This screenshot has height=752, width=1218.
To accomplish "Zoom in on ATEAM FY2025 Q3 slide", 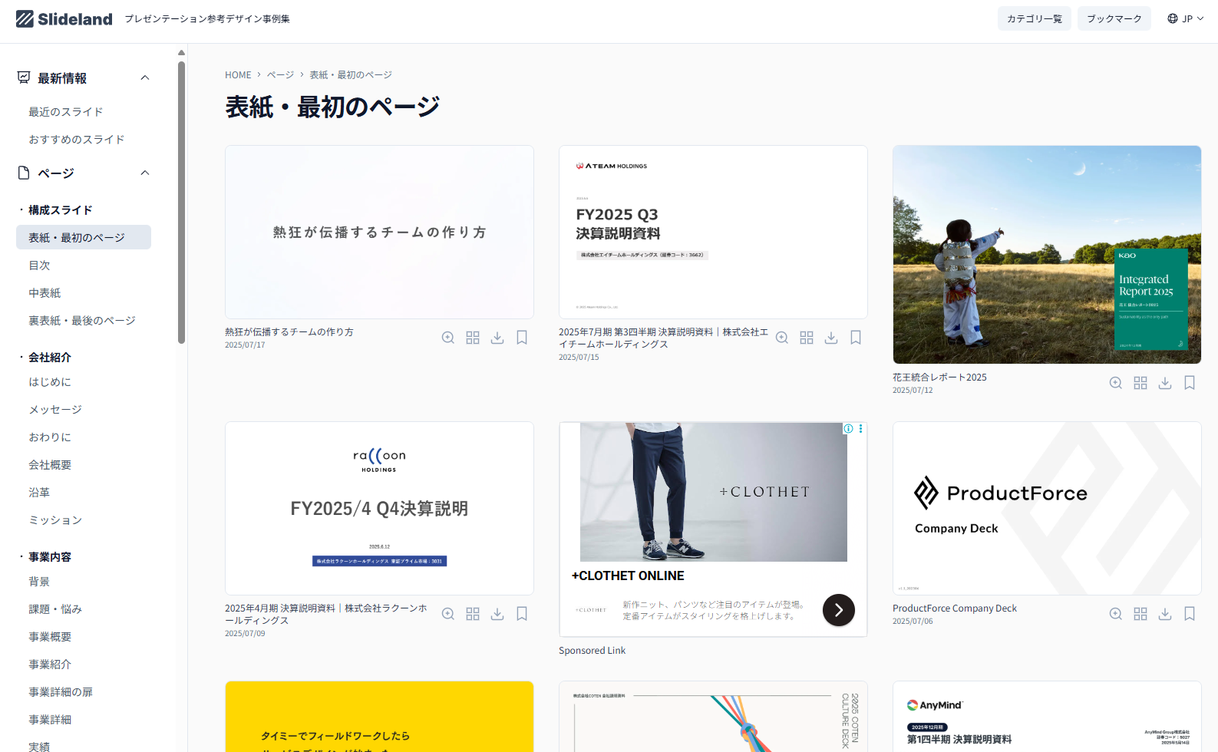I will pos(782,338).
